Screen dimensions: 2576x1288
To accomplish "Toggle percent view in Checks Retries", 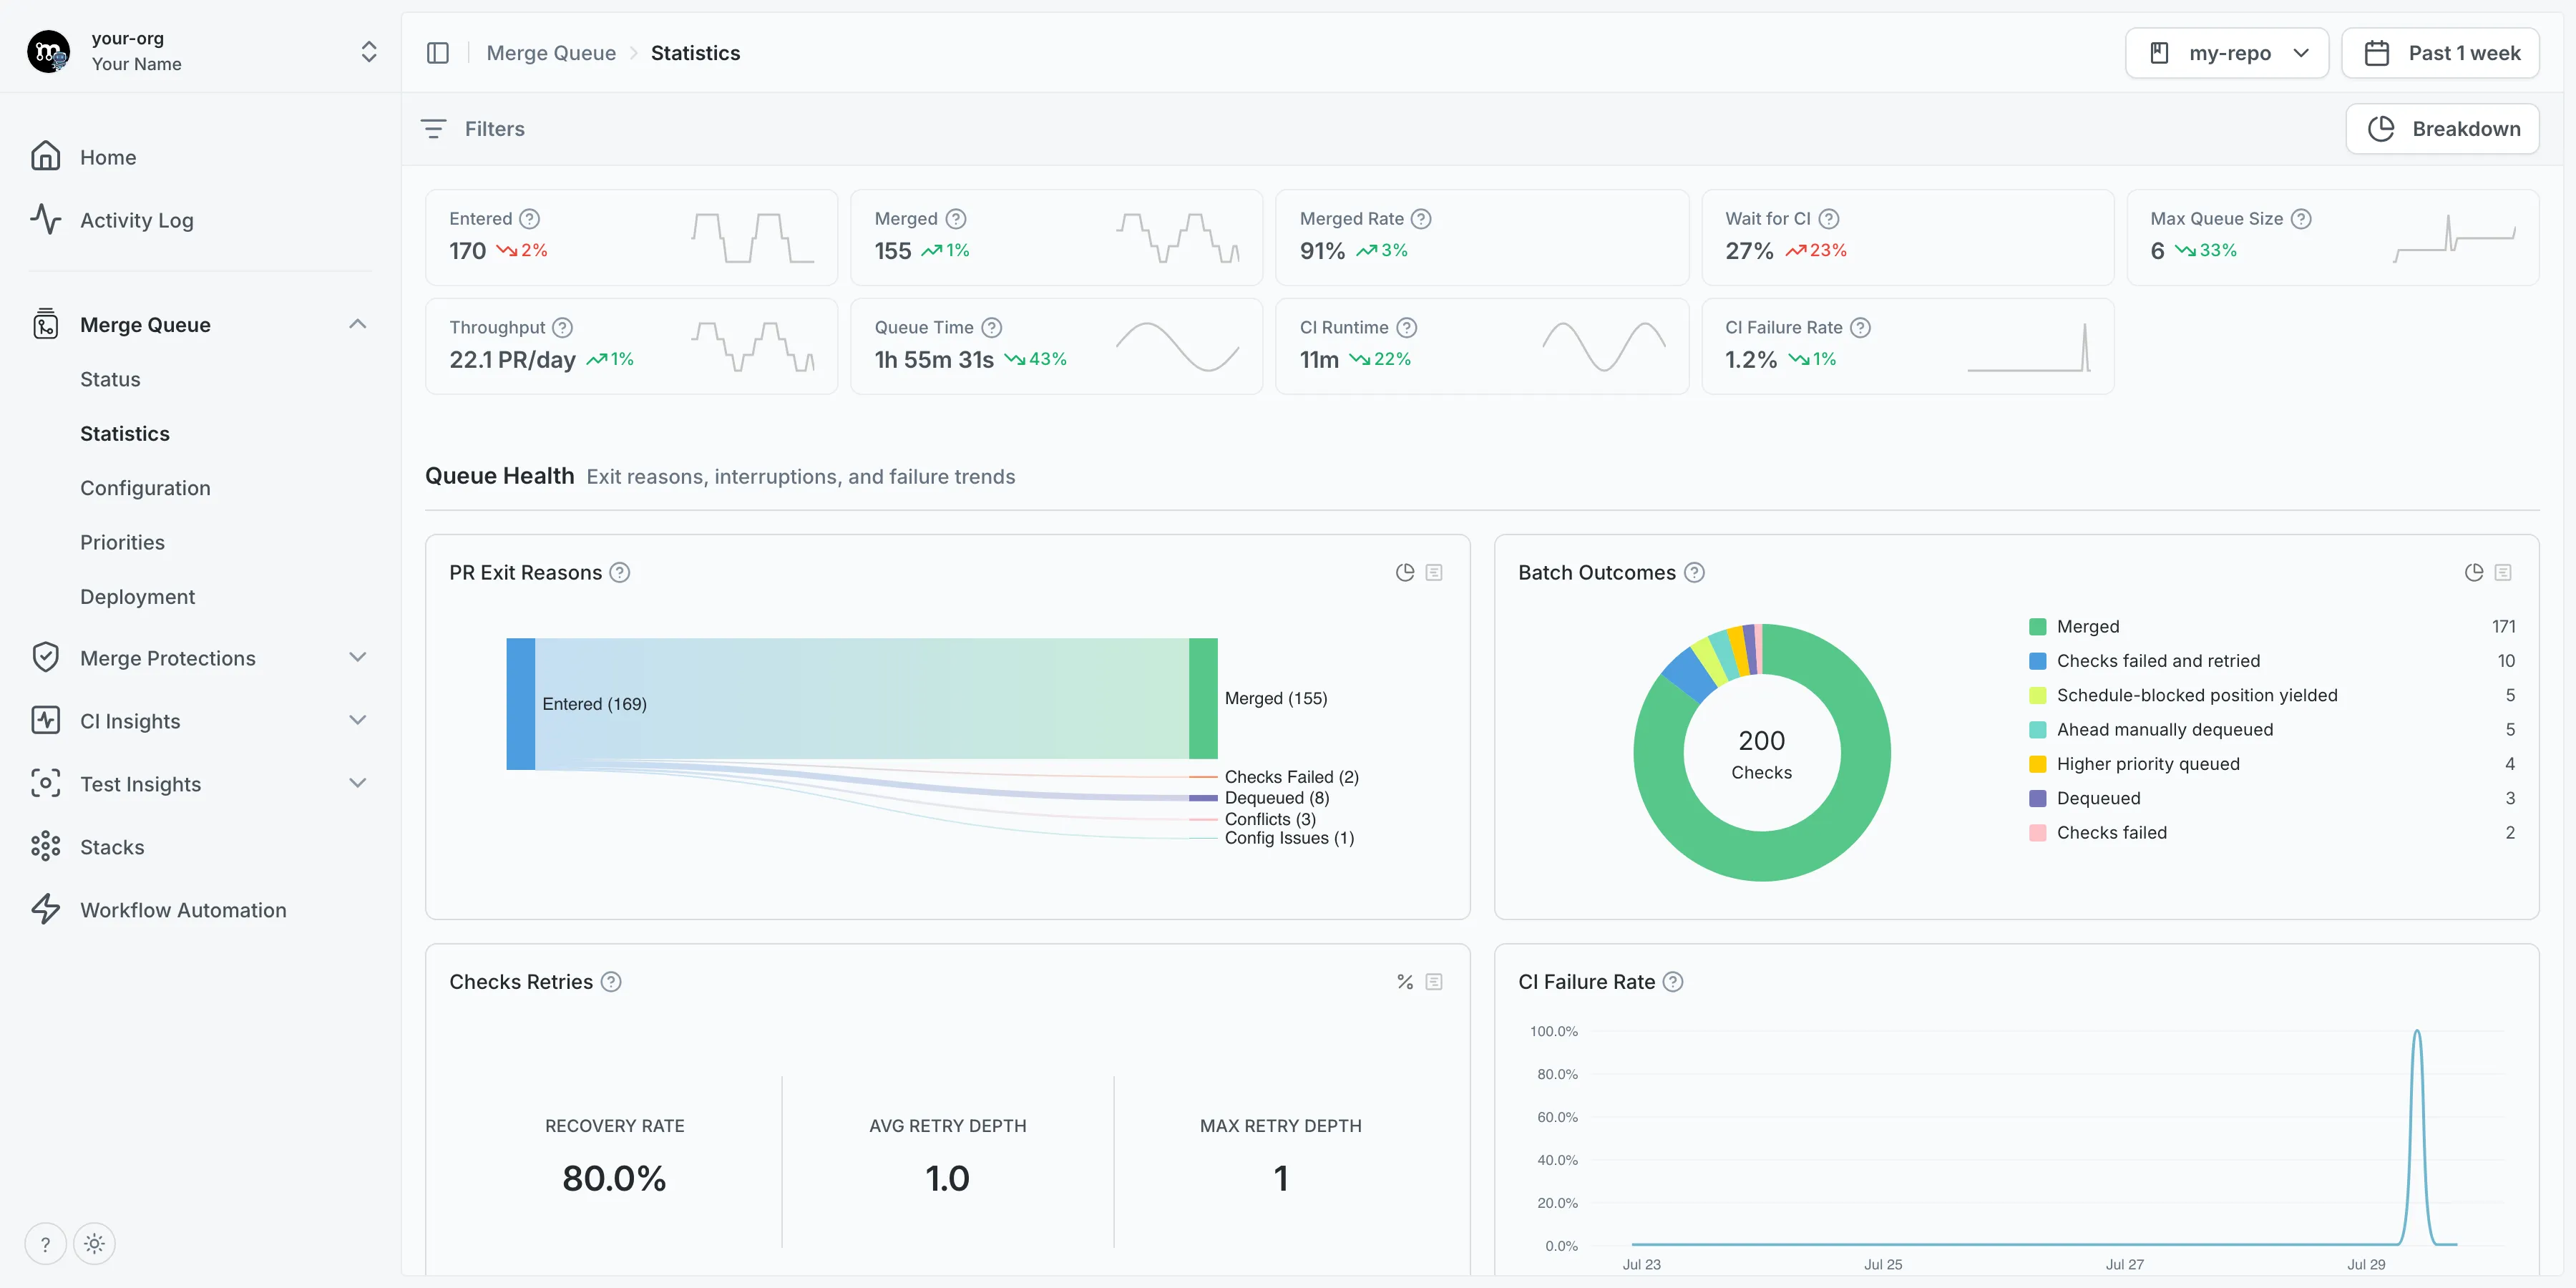I will pyautogui.click(x=1405, y=982).
